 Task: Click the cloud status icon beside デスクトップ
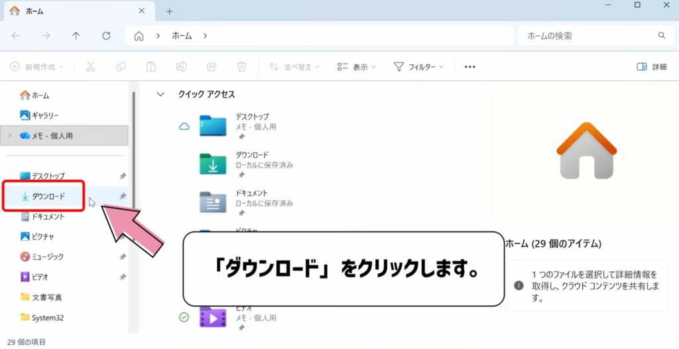[184, 127]
